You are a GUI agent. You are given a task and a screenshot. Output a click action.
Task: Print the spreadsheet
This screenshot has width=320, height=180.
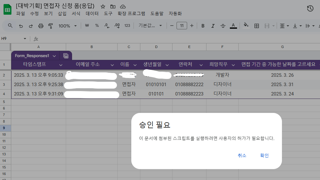pyautogui.click(x=41, y=26)
